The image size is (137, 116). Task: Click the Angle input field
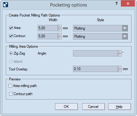click(x=95, y=53)
